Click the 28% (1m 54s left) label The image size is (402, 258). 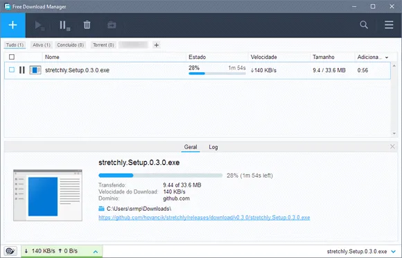(x=250, y=175)
